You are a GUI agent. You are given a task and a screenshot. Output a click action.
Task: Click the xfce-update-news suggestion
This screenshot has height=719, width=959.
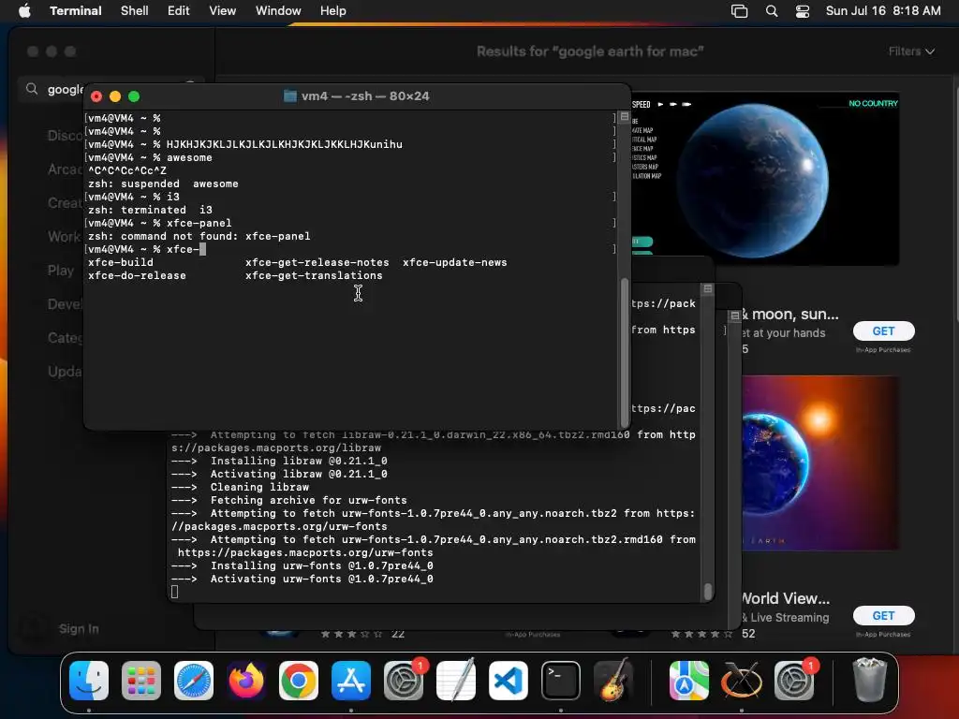tap(454, 262)
